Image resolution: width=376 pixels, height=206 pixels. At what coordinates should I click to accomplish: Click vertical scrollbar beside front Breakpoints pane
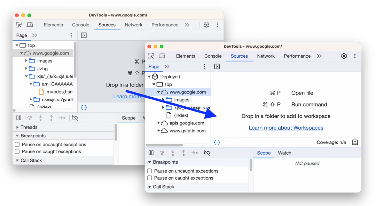[251, 165]
